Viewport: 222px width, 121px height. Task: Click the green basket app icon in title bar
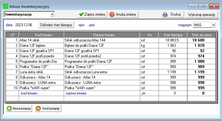tap(6, 6)
